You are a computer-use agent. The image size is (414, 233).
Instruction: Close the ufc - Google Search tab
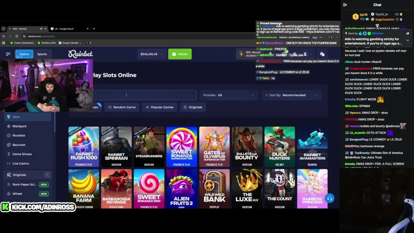point(87,29)
